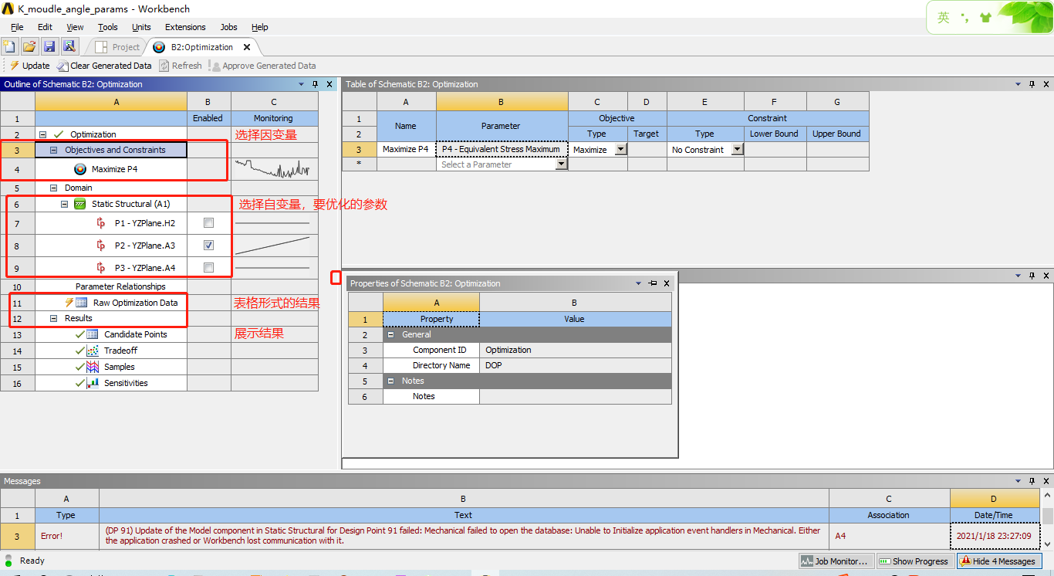The image size is (1054, 576).
Task: Click the Show Progress button
Action: 914,561
